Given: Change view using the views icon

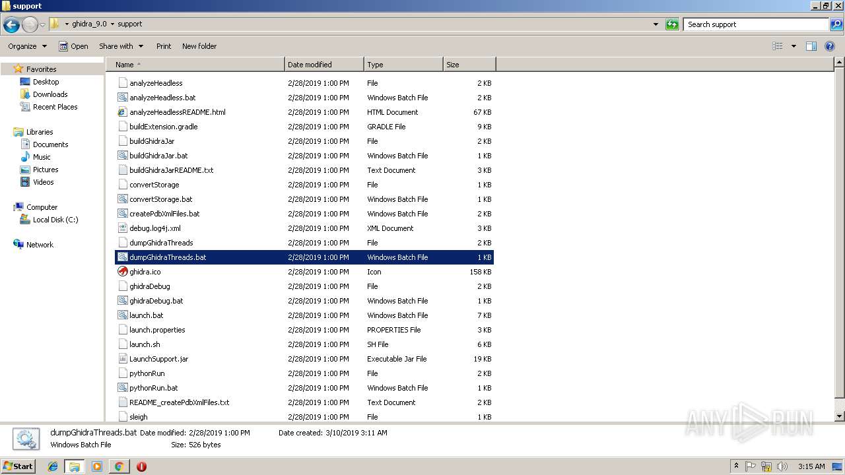Looking at the screenshot, I should click(x=778, y=46).
